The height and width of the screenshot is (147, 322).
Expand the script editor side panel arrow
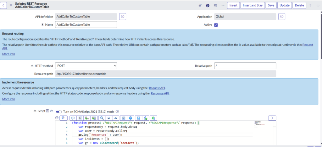tap(272, 118)
